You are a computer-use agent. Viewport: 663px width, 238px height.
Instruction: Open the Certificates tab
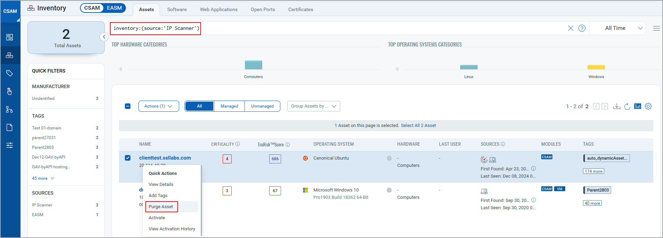301,9
